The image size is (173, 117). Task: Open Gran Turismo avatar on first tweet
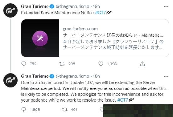pos(10,10)
